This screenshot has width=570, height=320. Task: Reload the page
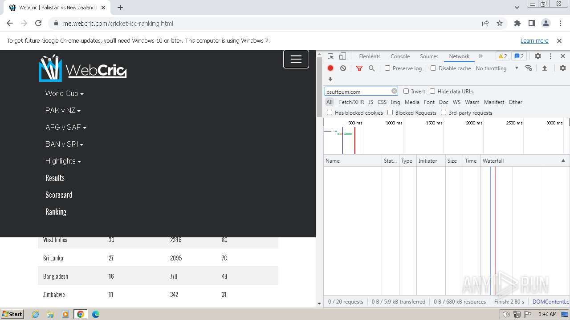[x=38, y=24]
